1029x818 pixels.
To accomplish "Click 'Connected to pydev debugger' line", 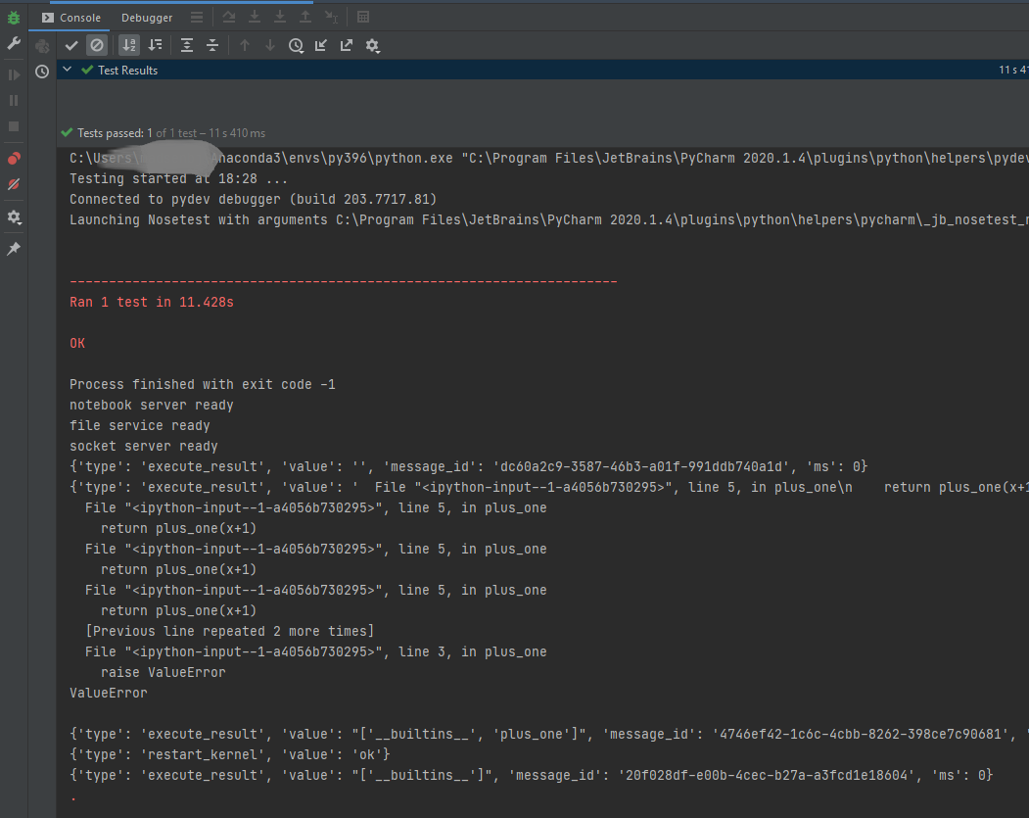I will (254, 199).
